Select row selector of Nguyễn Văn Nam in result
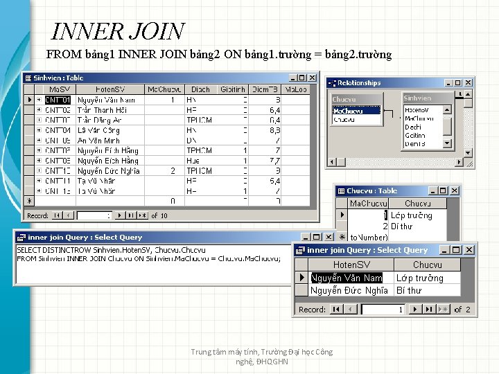Image resolution: width=499 pixels, height=374 pixels. 301,278
